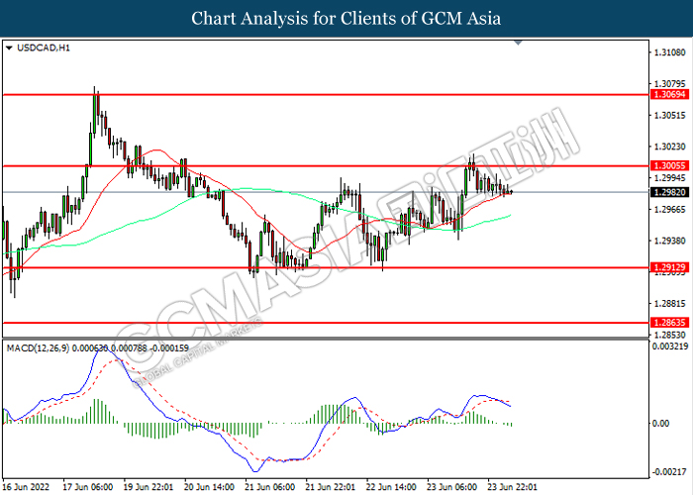The height and width of the screenshot is (495, 693).
Task: Select the 1.30694 resistance level label
Action: click(669, 95)
